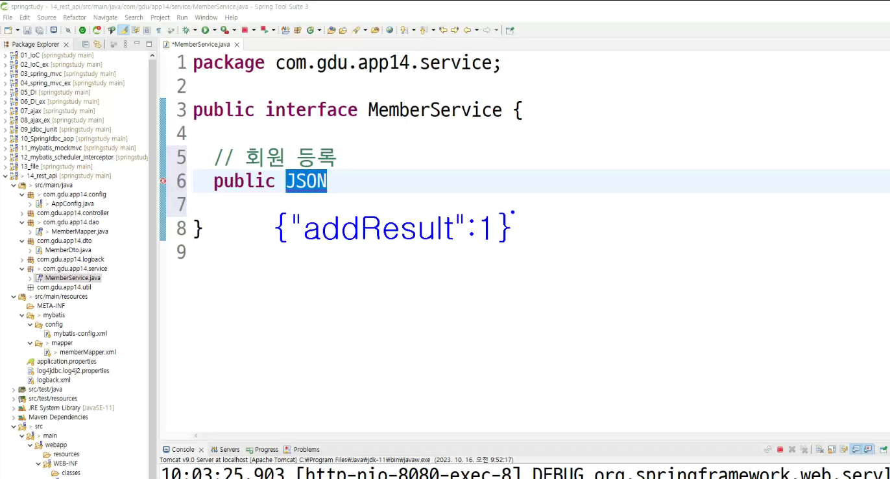Click error marker on line 6
This screenshot has width=890, height=479.
point(163,181)
